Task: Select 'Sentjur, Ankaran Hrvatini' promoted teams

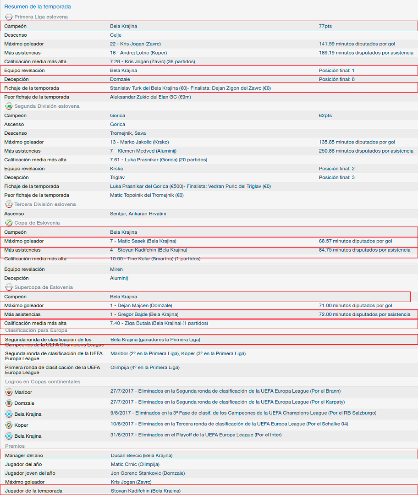Action: (x=138, y=214)
